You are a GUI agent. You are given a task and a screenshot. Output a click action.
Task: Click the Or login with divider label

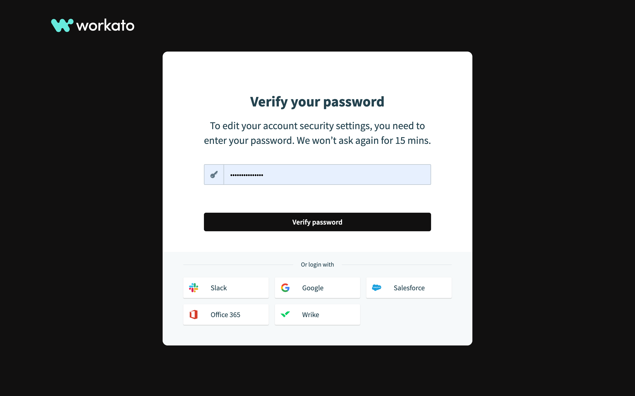pos(317,265)
